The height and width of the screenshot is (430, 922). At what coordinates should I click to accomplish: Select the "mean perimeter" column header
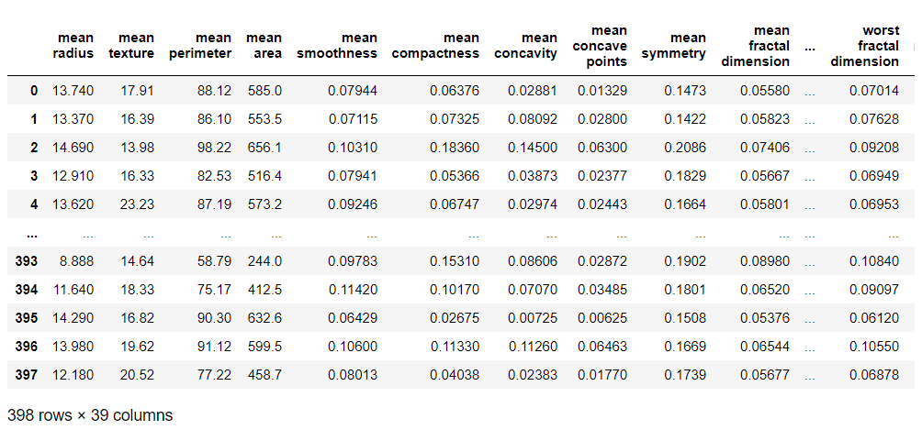[x=200, y=46]
